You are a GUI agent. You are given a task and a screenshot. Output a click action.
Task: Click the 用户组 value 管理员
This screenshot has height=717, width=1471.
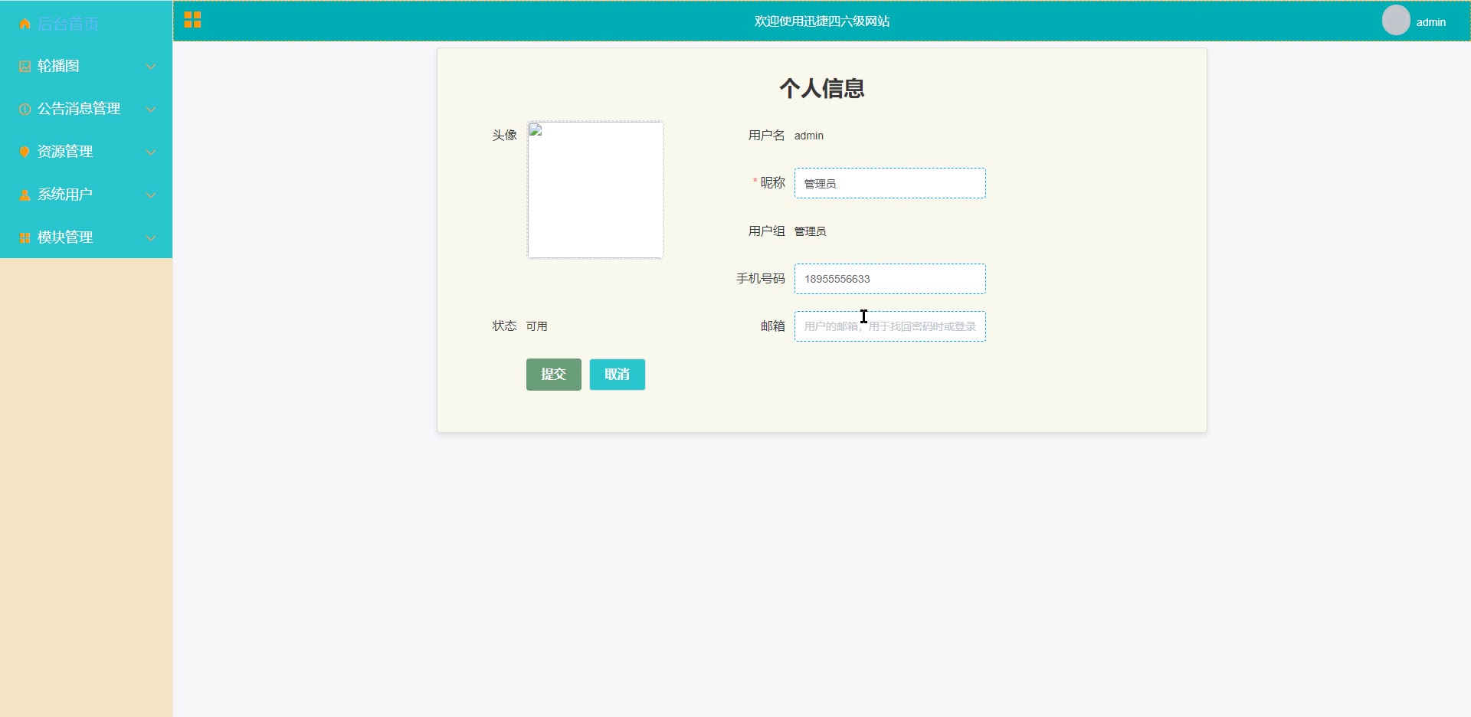[810, 231]
